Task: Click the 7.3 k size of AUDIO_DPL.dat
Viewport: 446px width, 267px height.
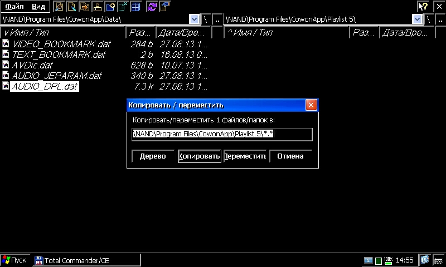Action: click(x=144, y=86)
